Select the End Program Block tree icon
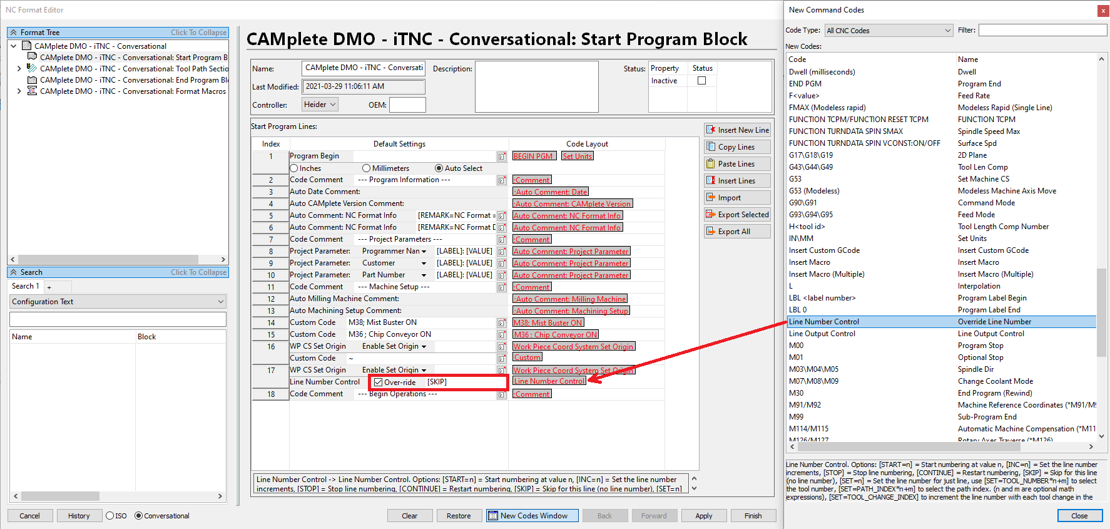The height and width of the screenshot is (529, 1110). (x=32, y=80)
